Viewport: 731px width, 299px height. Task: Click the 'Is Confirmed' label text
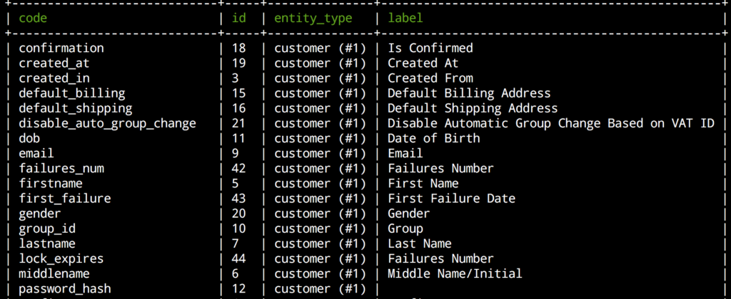coord(430,48)
